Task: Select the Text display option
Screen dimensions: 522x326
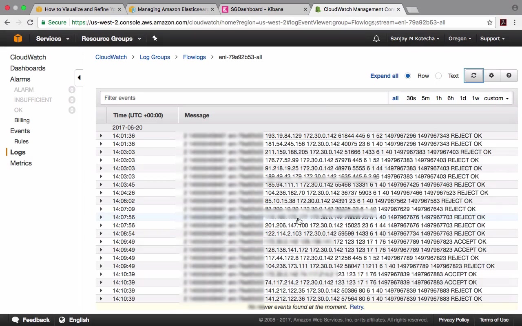Action: pyautogui.click(x=438, y=76)
